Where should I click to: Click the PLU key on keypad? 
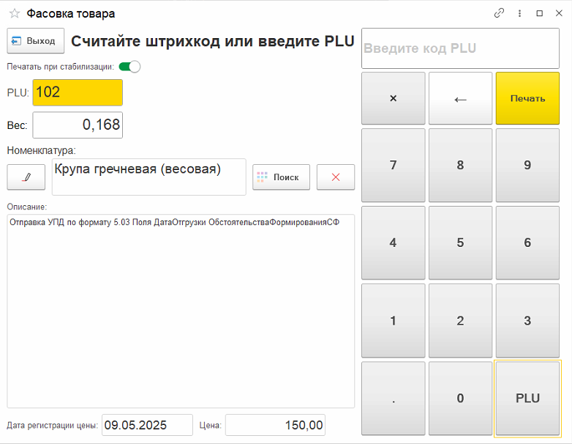coord(527,399)
